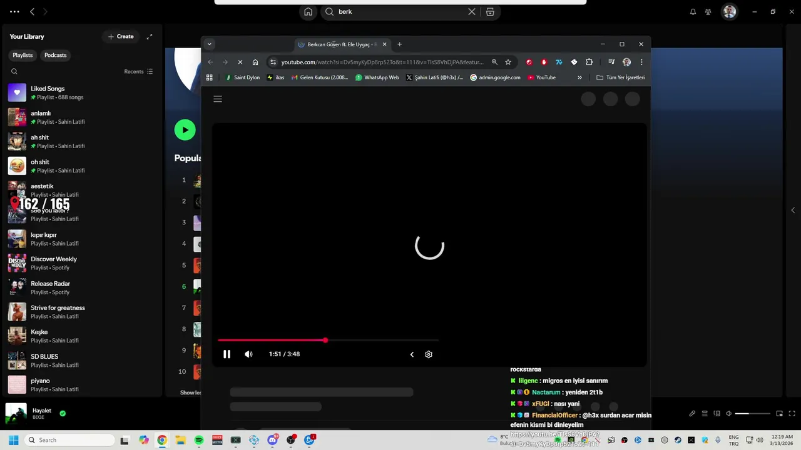Open Spotify from the Windows taskbar
This screenshot has width=801, height=450.
199,440
